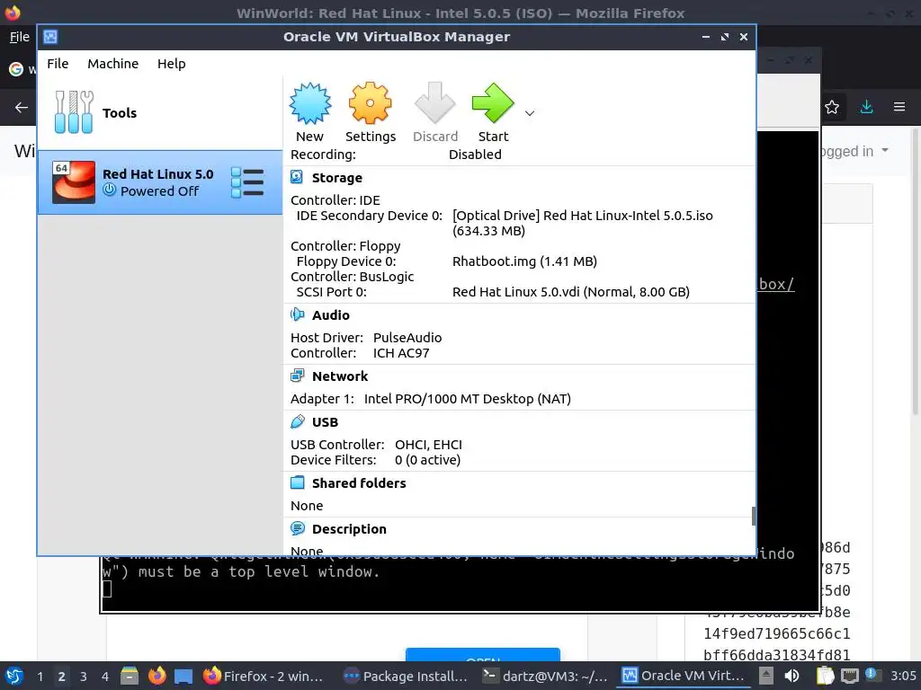
Task: Launch Firefox from taskbar quick launcher
Action: point(156,676)
